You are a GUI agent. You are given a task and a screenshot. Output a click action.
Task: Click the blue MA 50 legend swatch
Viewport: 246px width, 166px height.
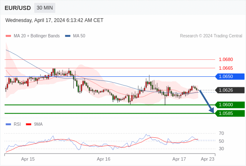(x=68, y=36)
